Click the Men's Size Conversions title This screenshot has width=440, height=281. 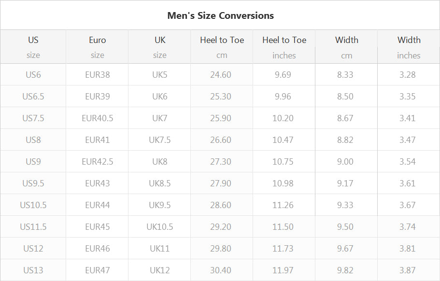[220, 15]
